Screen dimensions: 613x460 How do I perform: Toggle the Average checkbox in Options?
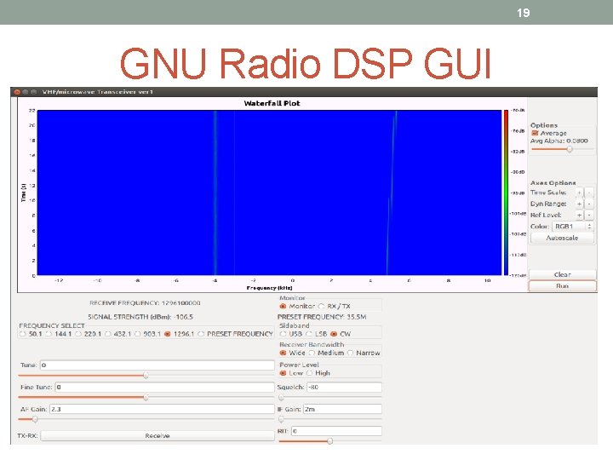pos(535,133)
